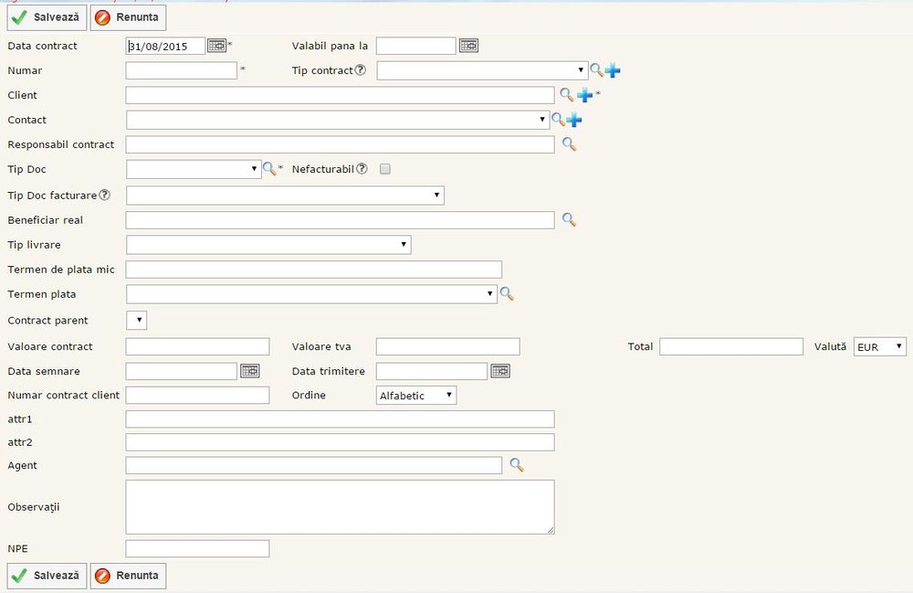Open calendar picker for Valabil pana la

tap(468, 46)
